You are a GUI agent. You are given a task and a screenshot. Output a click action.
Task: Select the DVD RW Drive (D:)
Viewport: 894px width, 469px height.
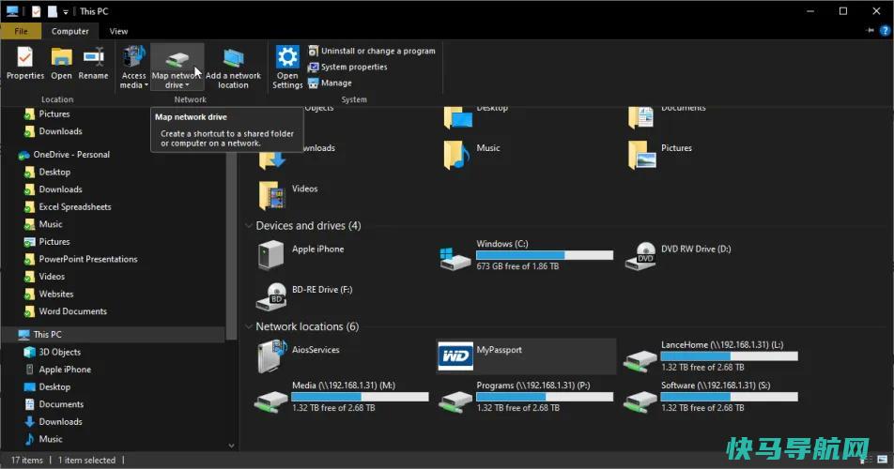(678, 256)
